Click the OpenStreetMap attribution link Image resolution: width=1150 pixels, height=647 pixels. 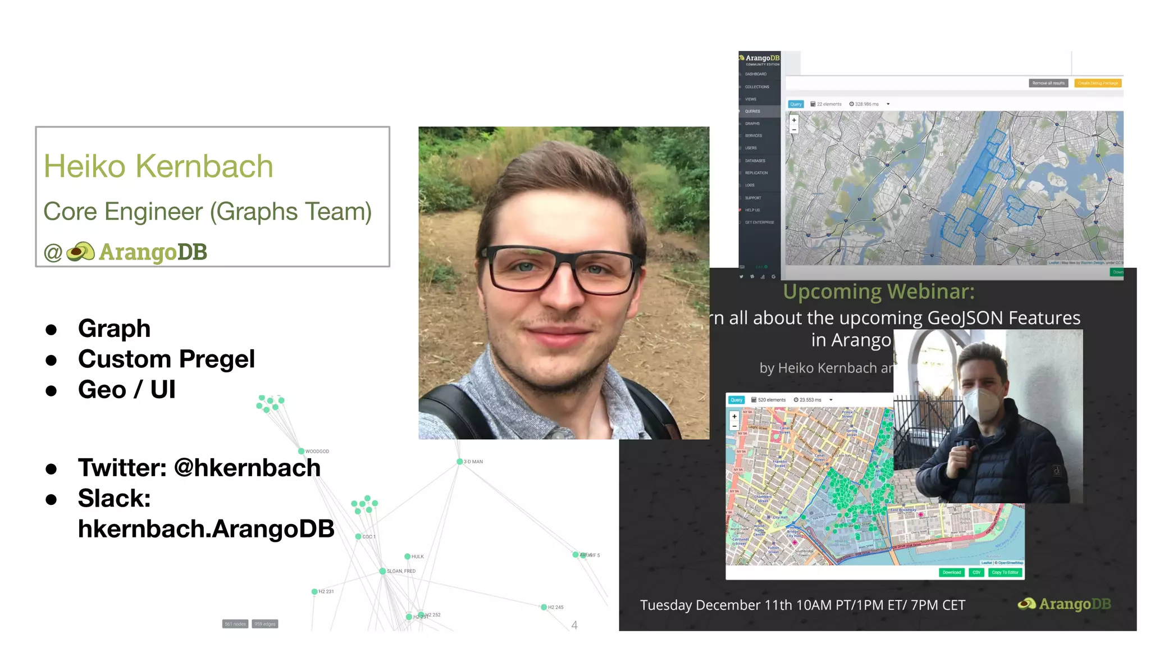pyautogui.click(x=1011, y=563)
